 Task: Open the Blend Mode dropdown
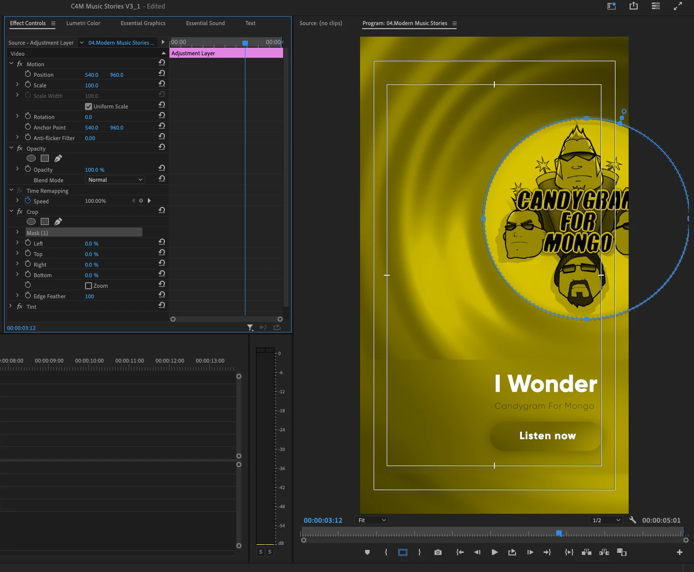click(x=115, y=180)
